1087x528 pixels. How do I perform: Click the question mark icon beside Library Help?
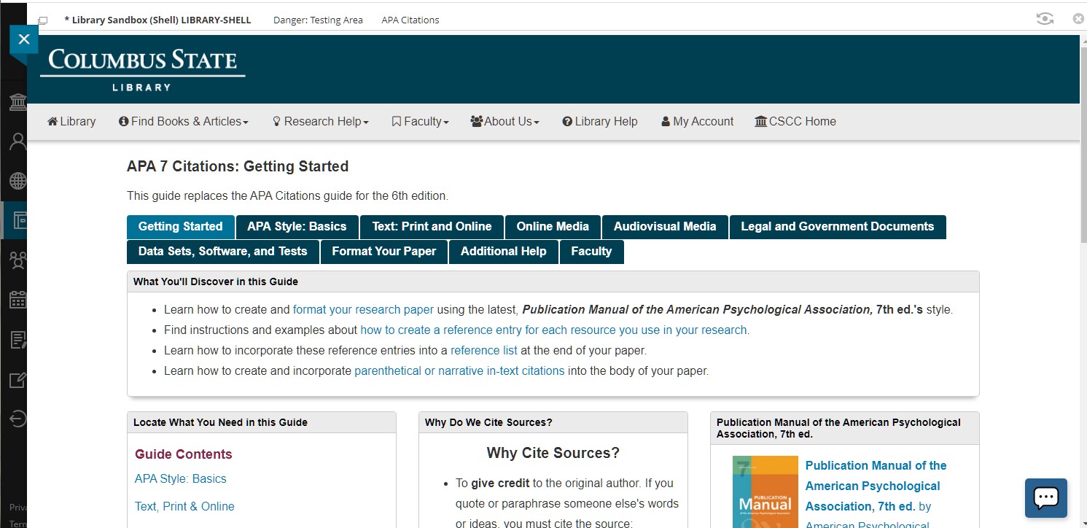tap(567, 122)
